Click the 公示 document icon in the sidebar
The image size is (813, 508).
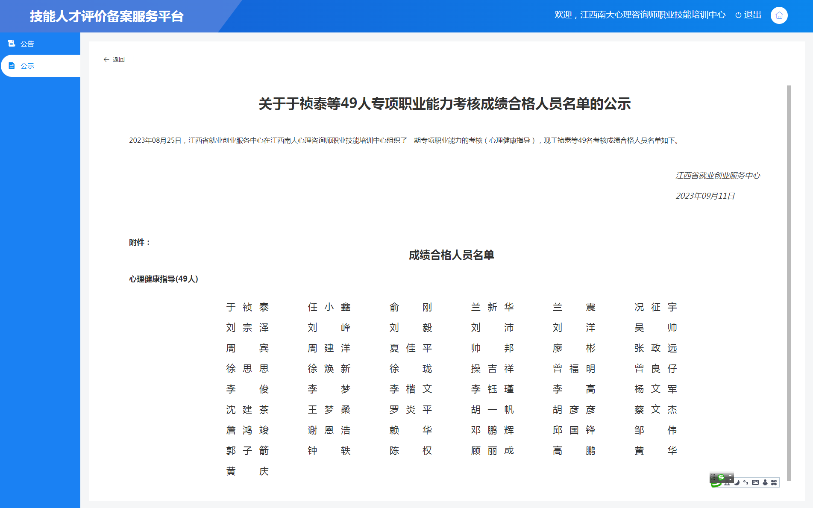pyautogui.click(x=12, y=65)
